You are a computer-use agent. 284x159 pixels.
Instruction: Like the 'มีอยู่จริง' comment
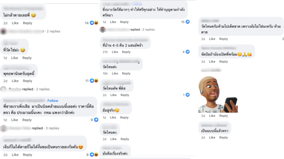(113, 118)
